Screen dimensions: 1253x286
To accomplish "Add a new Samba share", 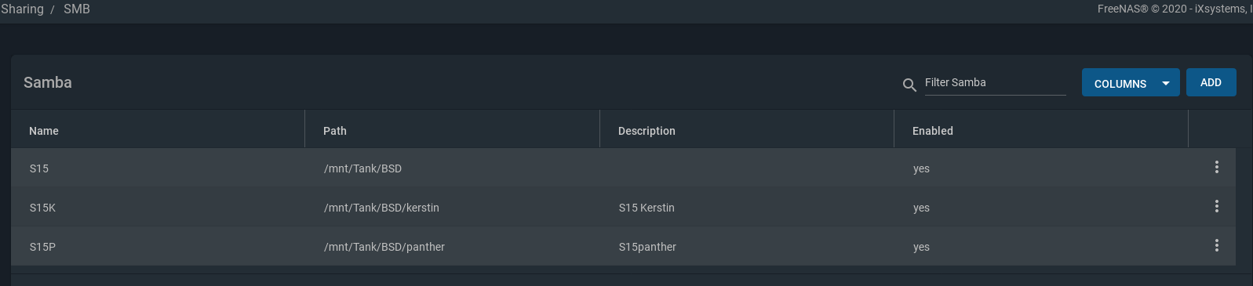I will 1211,82.
